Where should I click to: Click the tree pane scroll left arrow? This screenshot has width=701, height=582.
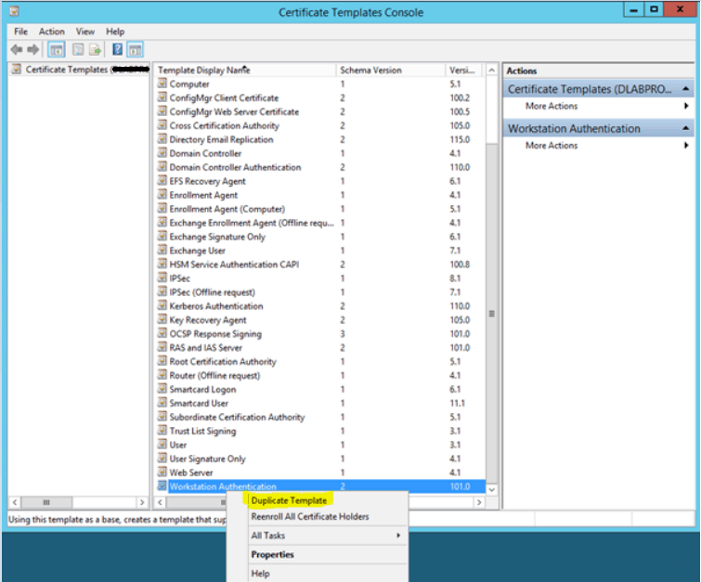15,502
